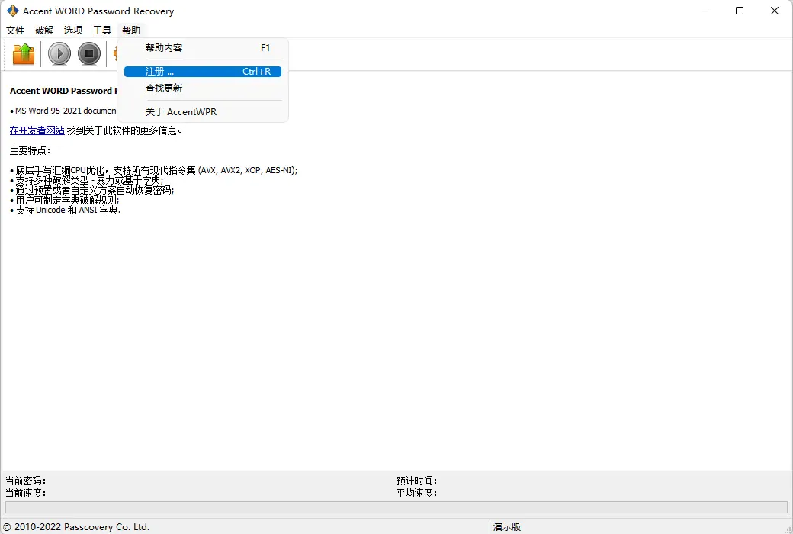The image size is (793, 534).
Task: Click the 当前速度: label
Action: tap(26, 493)
